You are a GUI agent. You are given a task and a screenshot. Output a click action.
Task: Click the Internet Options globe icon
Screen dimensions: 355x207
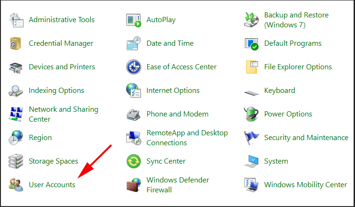point(134,91)
